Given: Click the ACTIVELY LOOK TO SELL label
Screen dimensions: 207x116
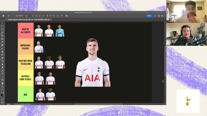Looking at the screenshot, I should pyautogui.click(x=26, y=78).
